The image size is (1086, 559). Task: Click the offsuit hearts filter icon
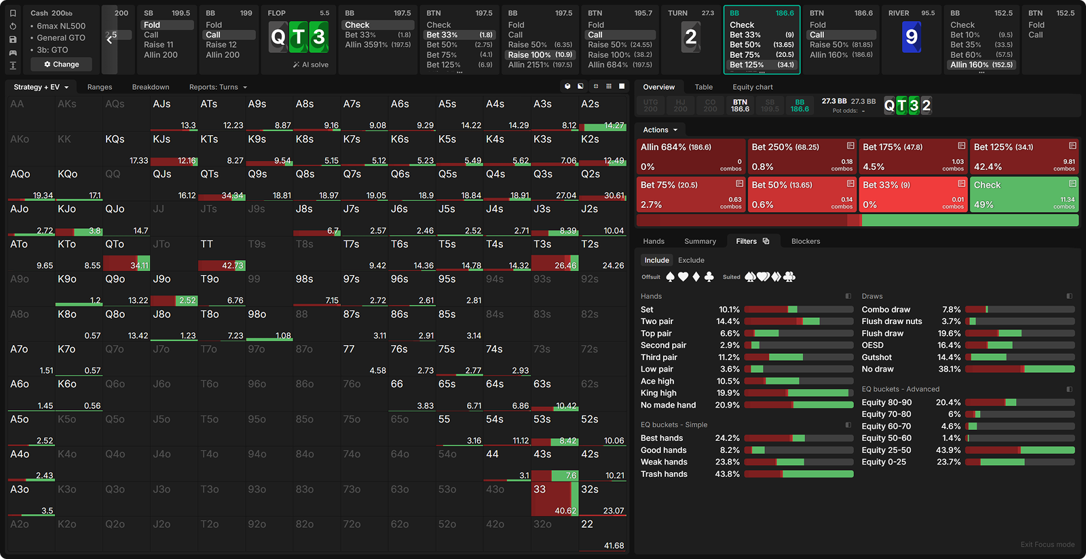coord(683,277)
